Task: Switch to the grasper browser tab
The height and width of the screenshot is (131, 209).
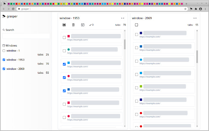Action: point(4,4)
